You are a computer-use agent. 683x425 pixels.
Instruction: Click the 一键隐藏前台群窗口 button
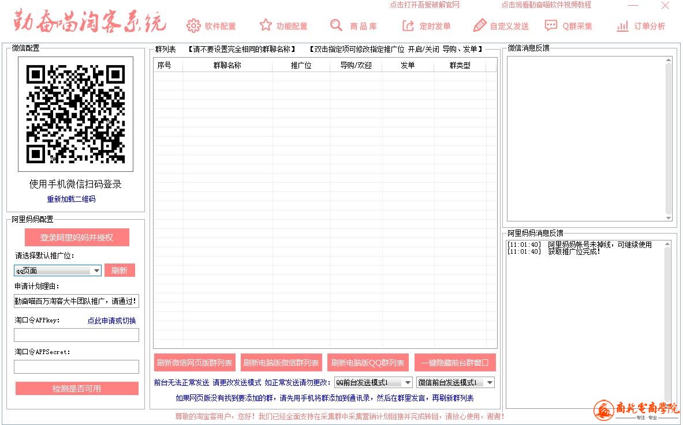click(x=455, y=362)
